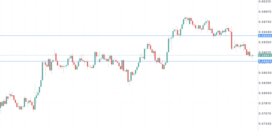Click the blue 0.59400 price line label
Viewport: 272px width, 131px height.
(265, 36)
